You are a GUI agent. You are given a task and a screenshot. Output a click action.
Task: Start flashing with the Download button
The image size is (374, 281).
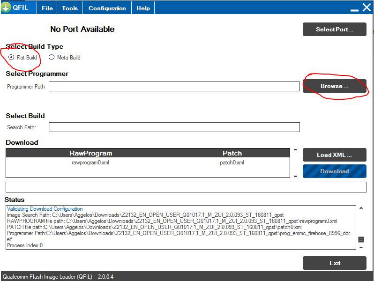(x=335, y=171)
